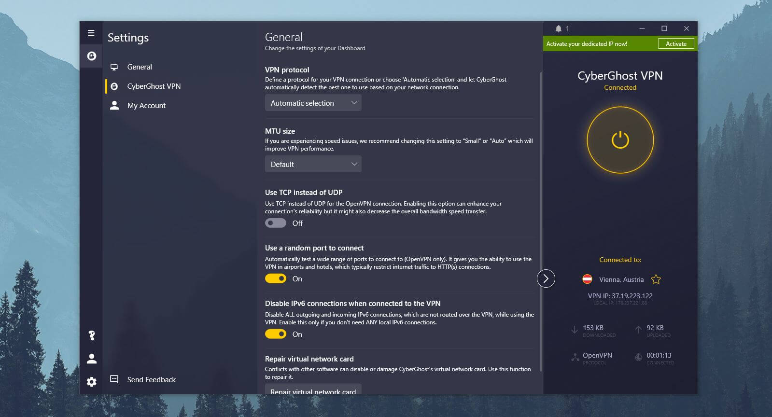
Task: Open the MTU size Default dropdown
Action: tap(313, 164)
